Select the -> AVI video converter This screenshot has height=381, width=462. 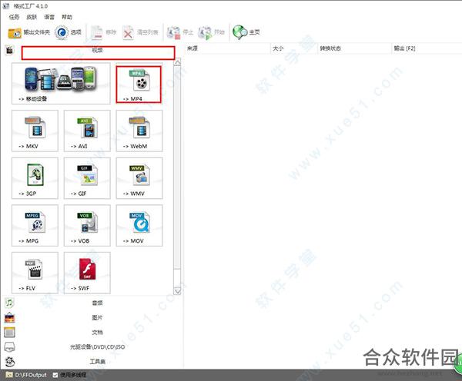[x=87, y=131]
